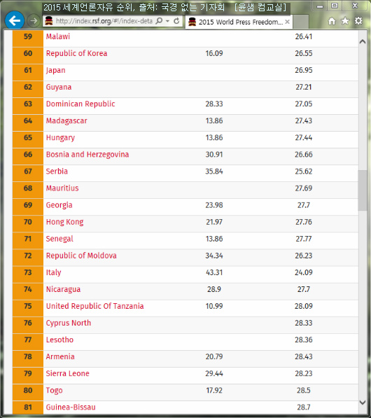Click the index.rsf.org address field
Image resolution: width=371 pixels, height=418 pixels.
coord(104,21)
